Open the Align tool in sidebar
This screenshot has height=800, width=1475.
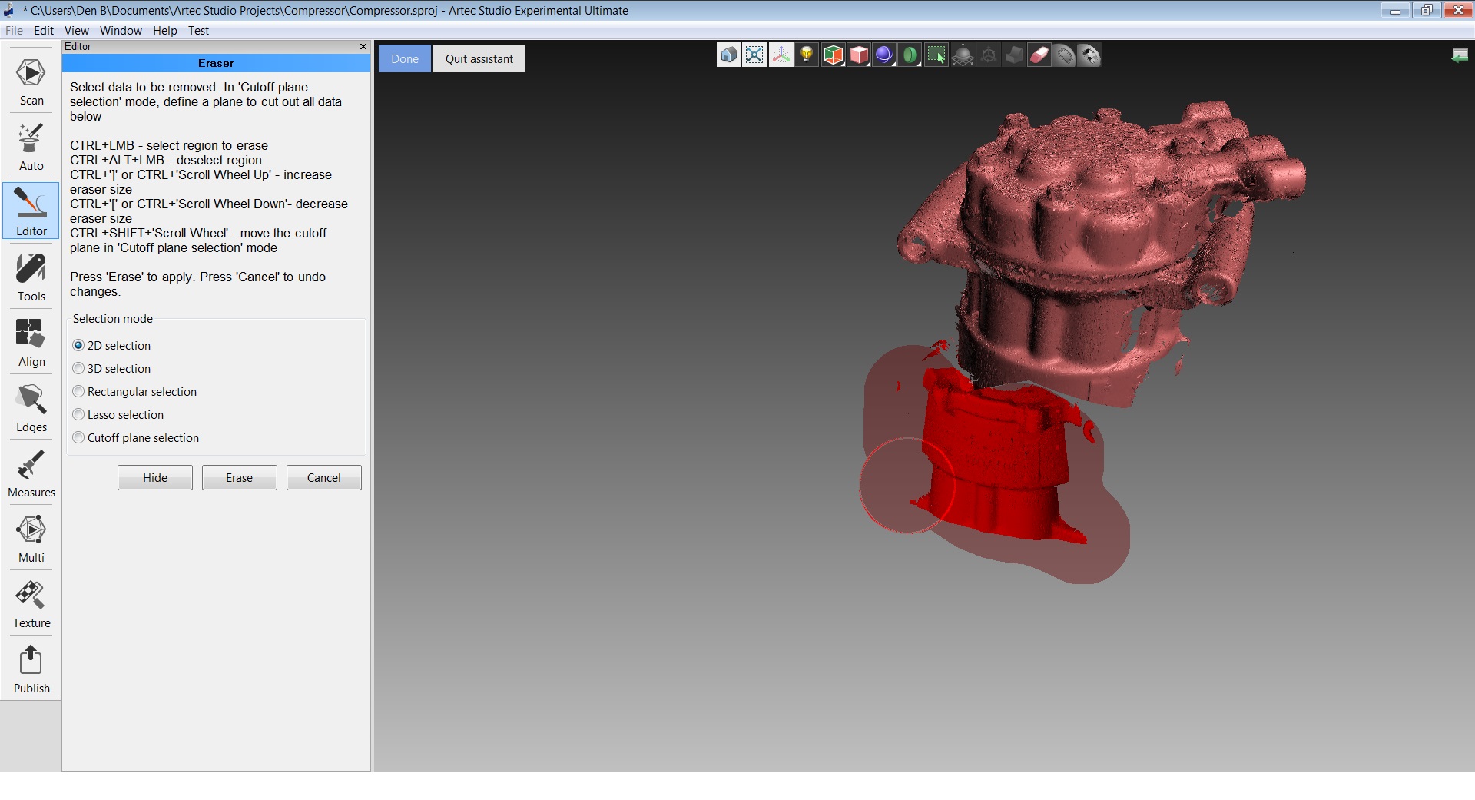tap(31, 344)
